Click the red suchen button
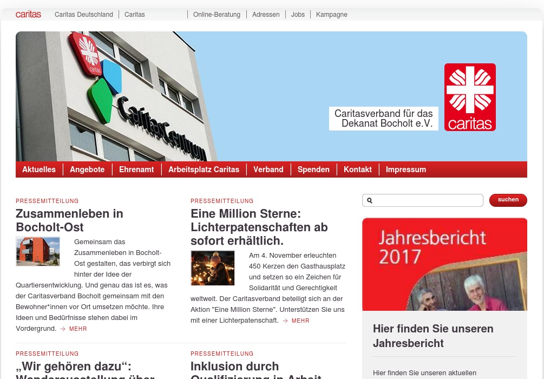The height and width of the screenshot is (379, 544). (508, 200)
